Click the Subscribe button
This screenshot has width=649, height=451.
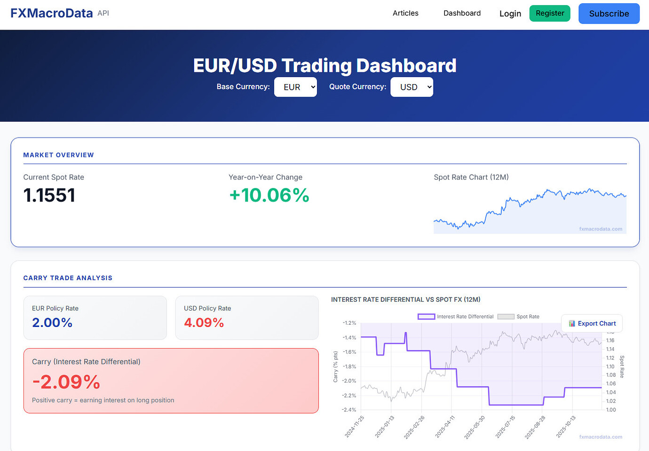[609, 14]
